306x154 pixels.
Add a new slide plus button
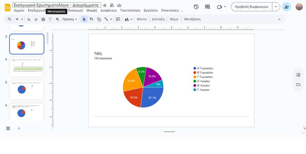point(17,19)
